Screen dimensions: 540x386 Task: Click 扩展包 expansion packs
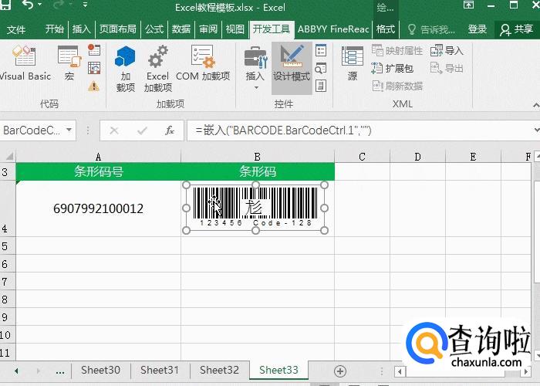(x=392, y=68)
